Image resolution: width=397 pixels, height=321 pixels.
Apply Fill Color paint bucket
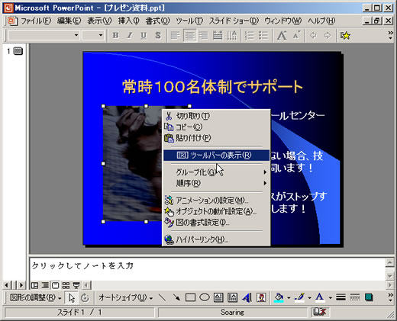pyautogui.click(x=279, y=297)
